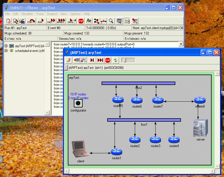This screenshot has height=177, width=224.
Task: Open simulation options screwdriver icon
Action: 135,21
